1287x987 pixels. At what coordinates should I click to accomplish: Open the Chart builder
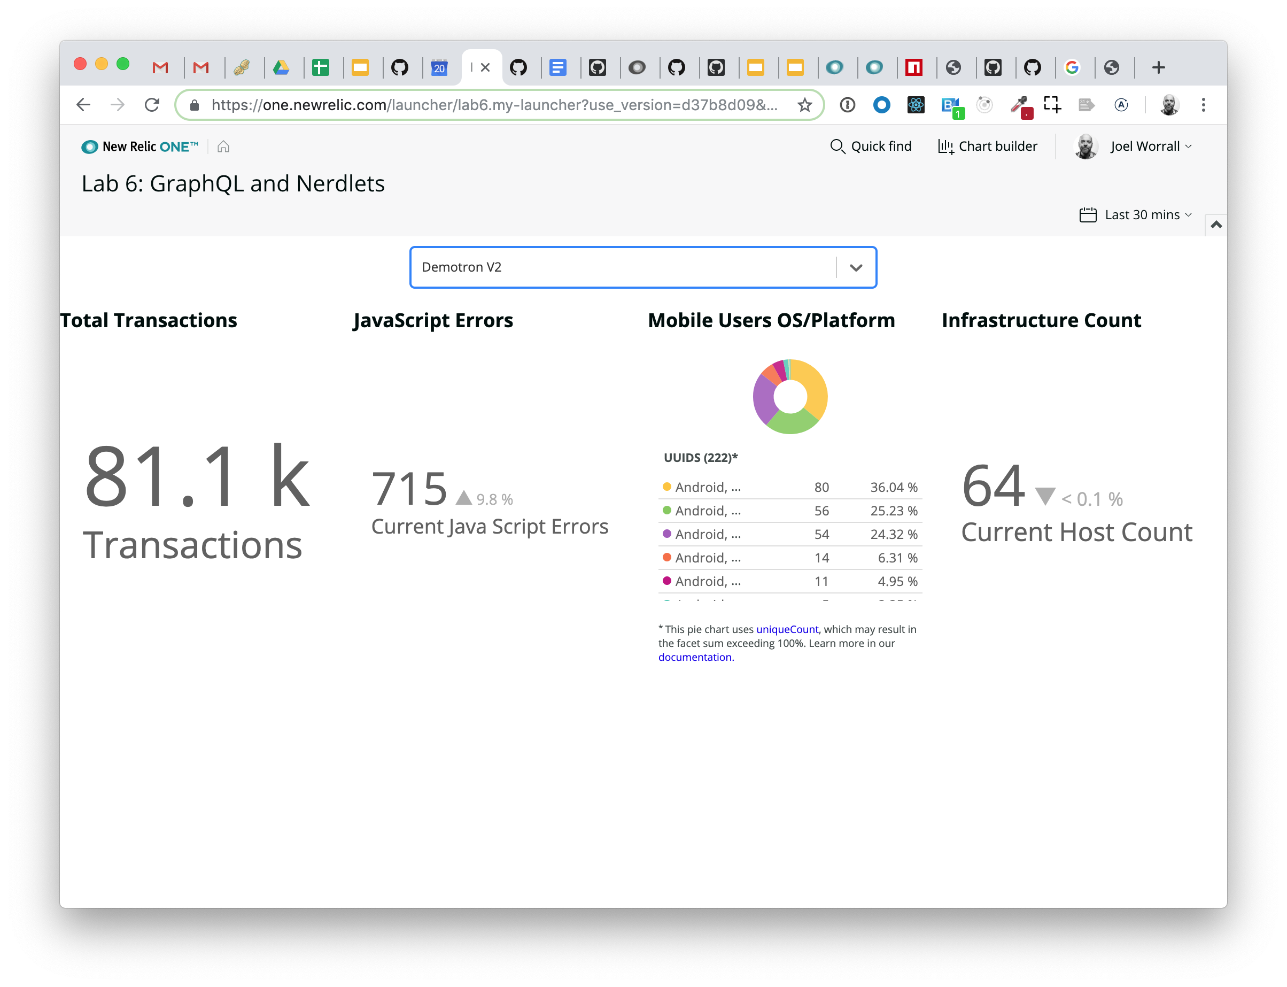click(988, 146)
